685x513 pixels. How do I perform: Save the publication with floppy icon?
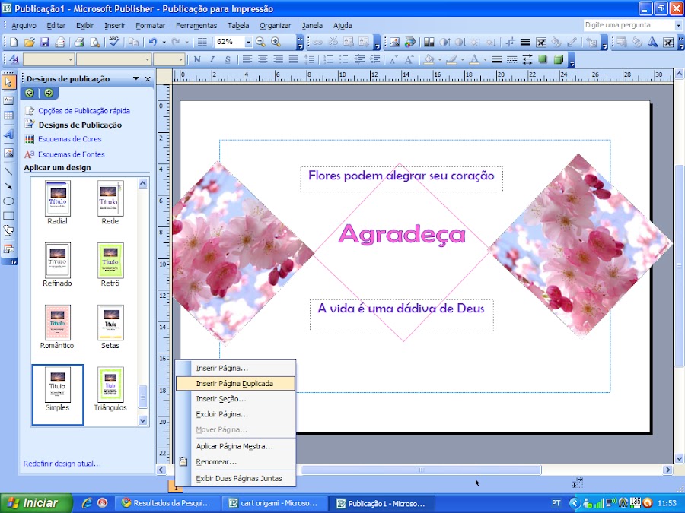point(45,43)
